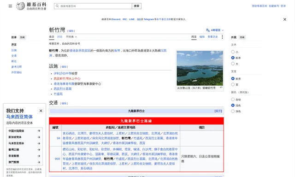295x177 pixels.
Task: Click the 登录 login link
Action: click(283, 6)
